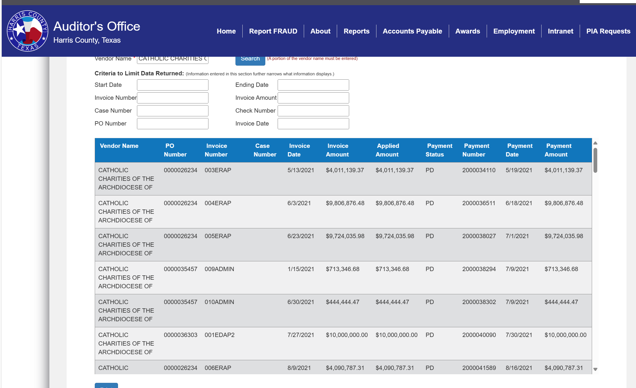Click the Case Number column header
The height and width of the screenshot is (388, 636).
pos(265,150)
